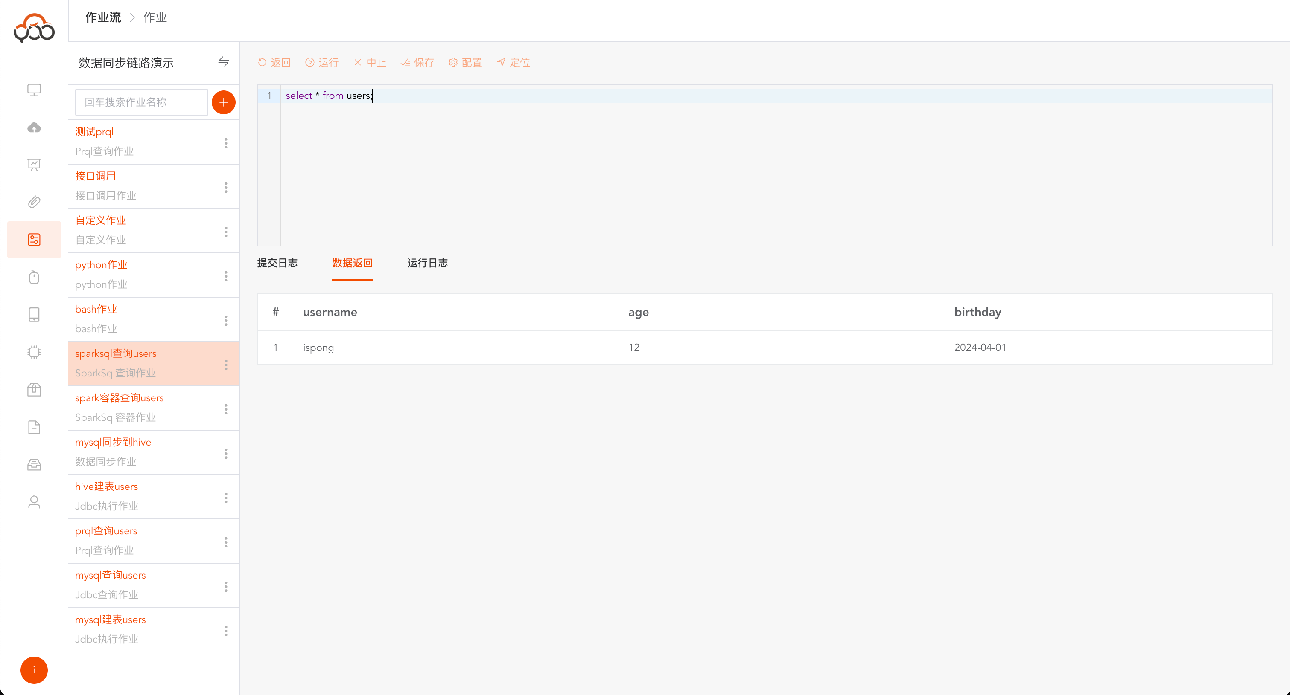Click the orange plus add-job button

pos(223,102)
